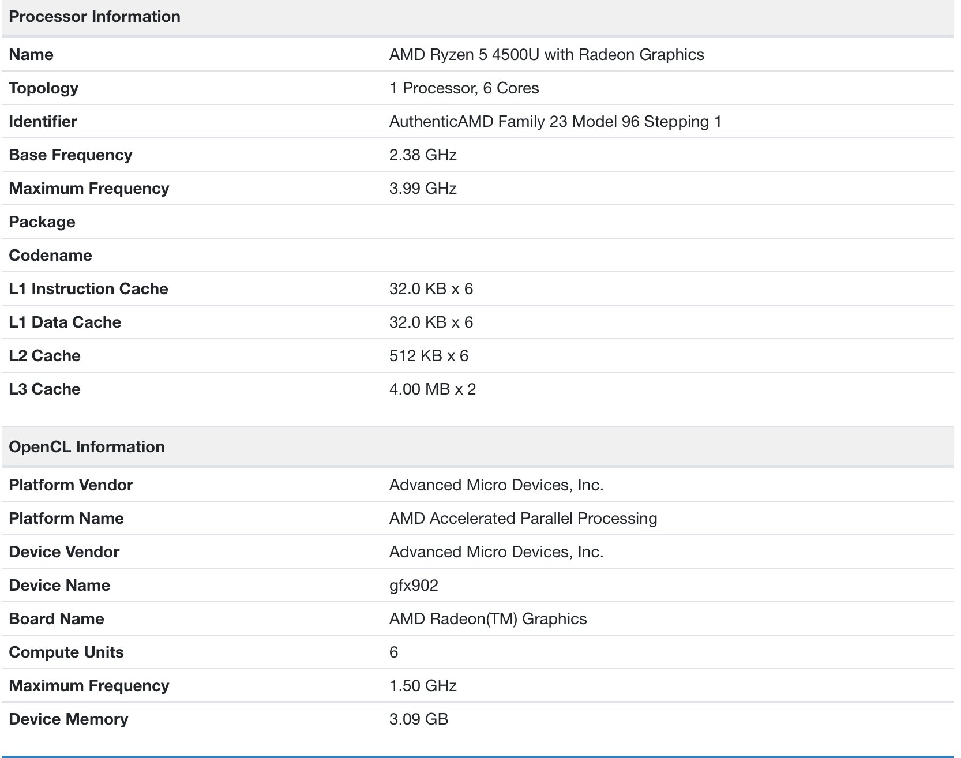Select 'AMD Ryzen 5 4500U with Radeon Graphics' value

tap(546, 54)
